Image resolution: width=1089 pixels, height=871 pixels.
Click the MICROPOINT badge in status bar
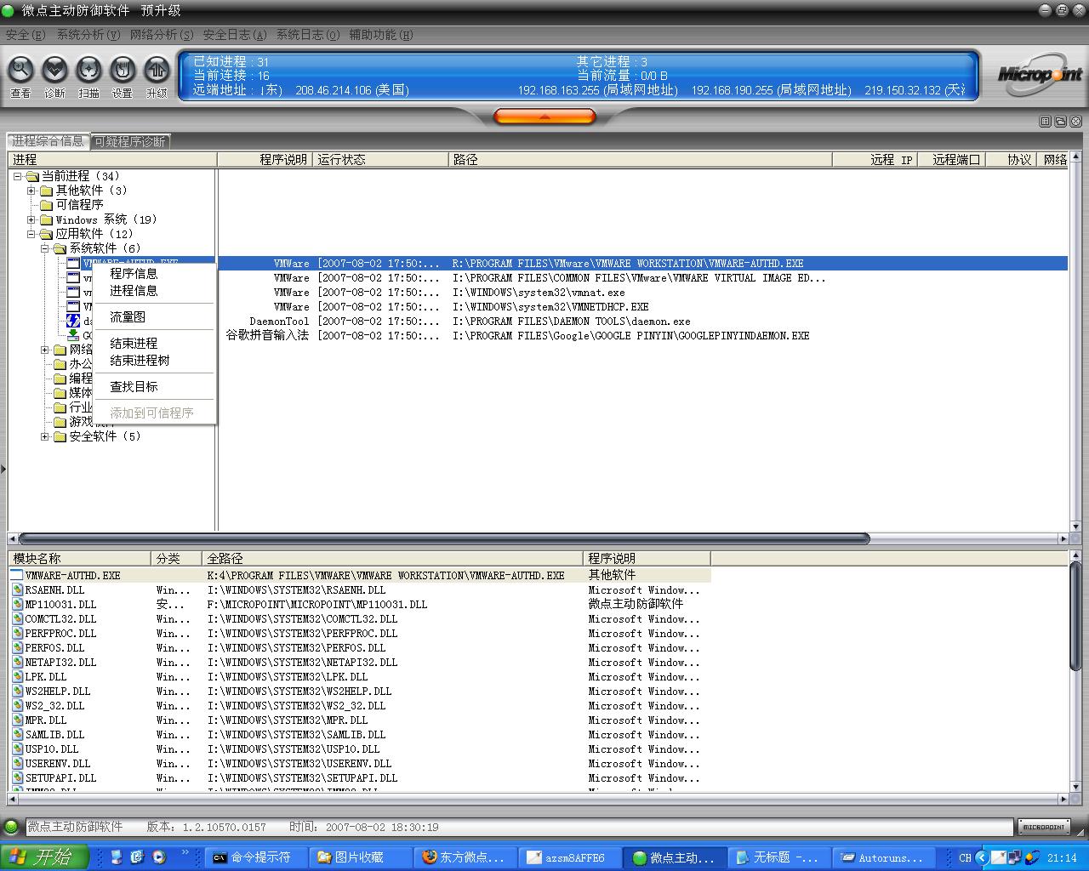pyautogui.click(x=1044, y=827)
